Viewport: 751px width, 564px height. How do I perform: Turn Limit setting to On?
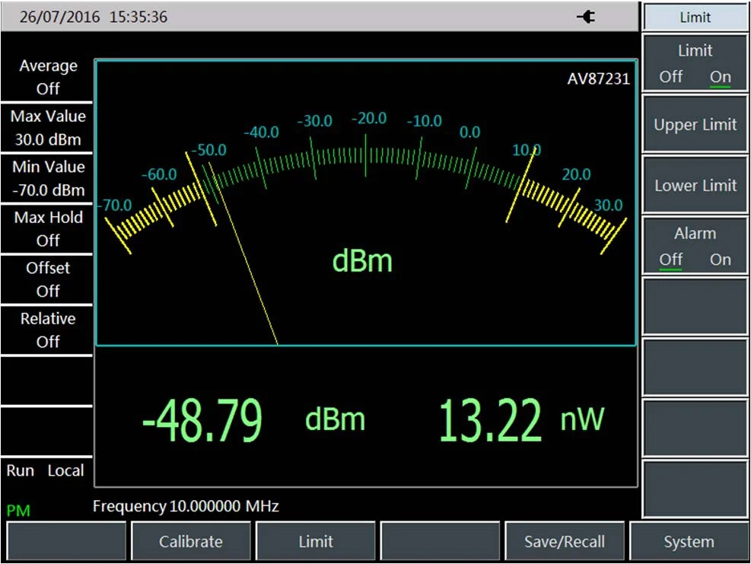pyautogui.click(x=720, y=77)
